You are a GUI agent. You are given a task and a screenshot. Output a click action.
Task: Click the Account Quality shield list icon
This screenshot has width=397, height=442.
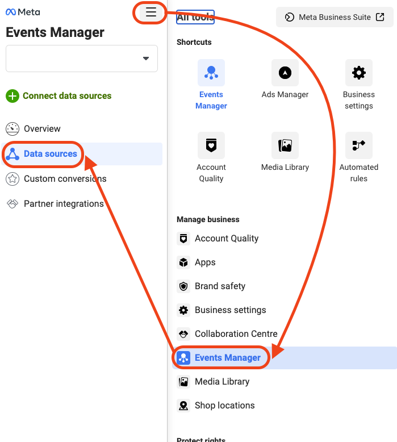coord(183,239)
